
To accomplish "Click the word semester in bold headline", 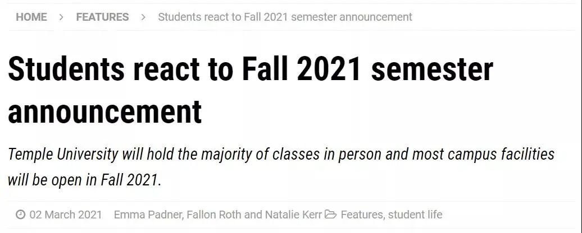I will (432, 70).
